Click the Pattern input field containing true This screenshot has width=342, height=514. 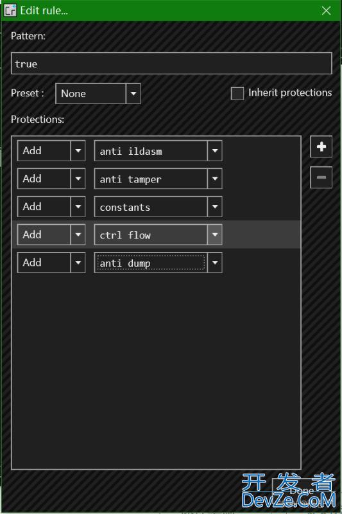pos(171,63)
